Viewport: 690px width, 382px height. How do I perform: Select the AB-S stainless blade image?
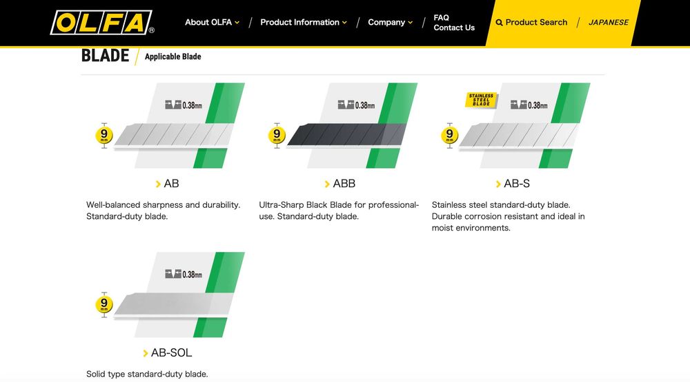[x=515, y=125]
